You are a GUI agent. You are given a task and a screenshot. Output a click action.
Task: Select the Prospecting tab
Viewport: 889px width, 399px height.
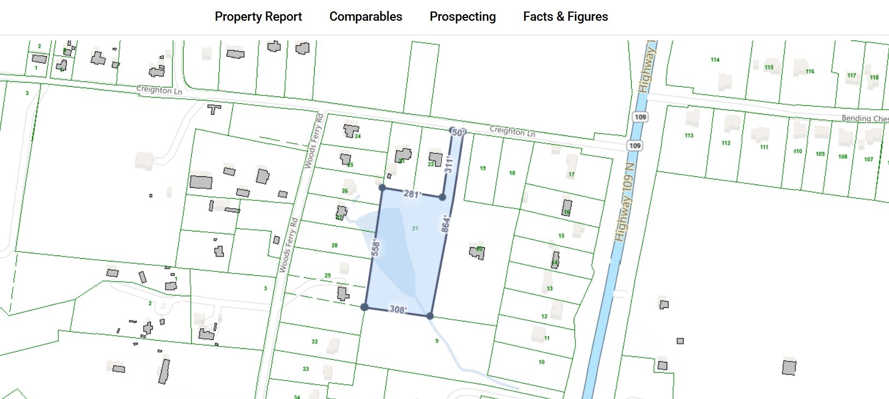tap(462, 17)
